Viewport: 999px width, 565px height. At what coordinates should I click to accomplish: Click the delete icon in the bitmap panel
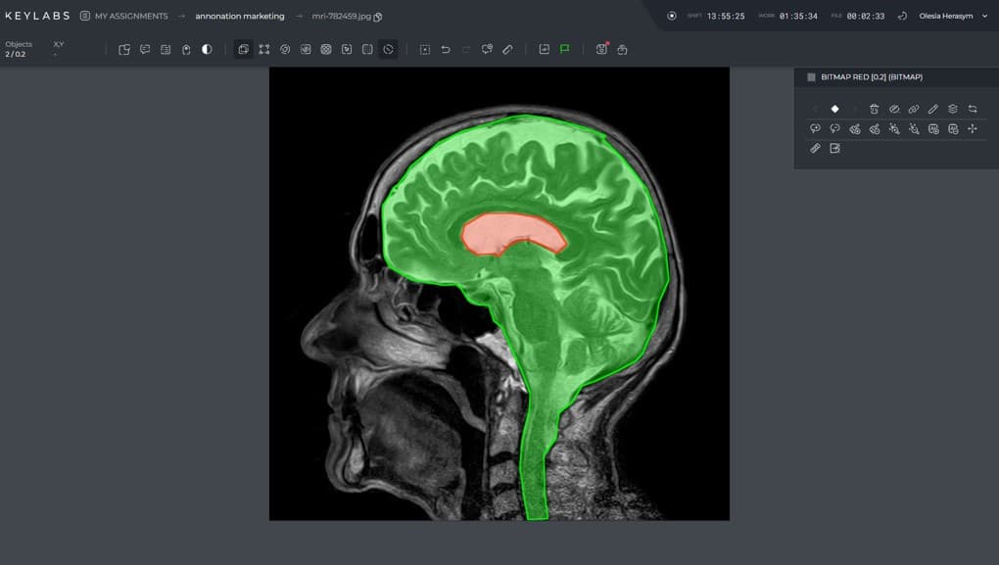click(874, 109)
